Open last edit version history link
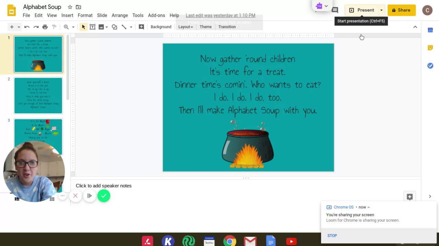 pos(221,15)
